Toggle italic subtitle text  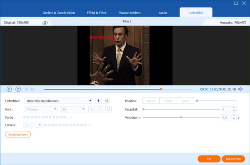point(100,109)
